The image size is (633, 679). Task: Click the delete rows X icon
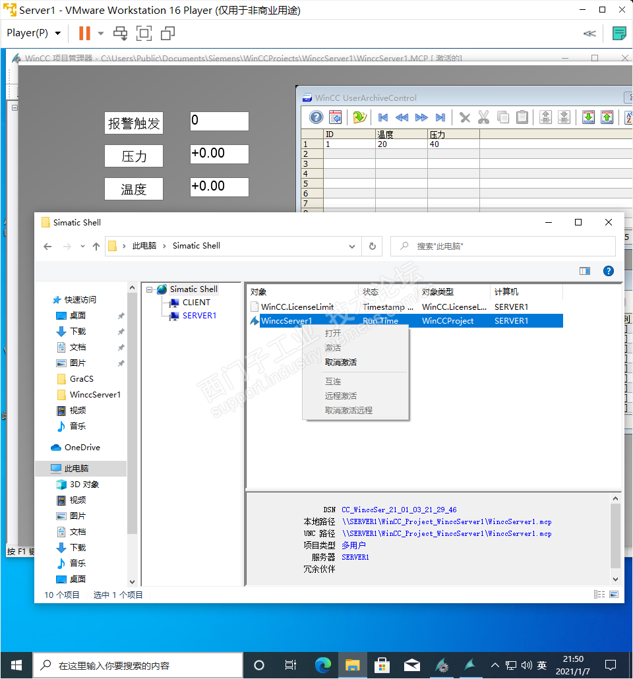click(465, 117)
